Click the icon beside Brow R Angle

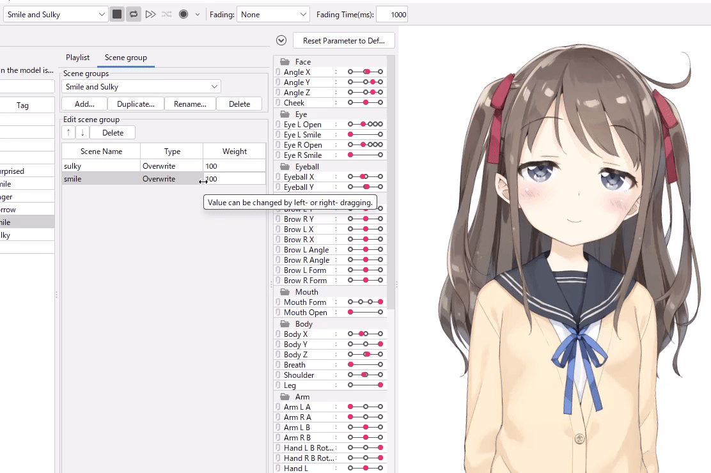tap(278, 260)
